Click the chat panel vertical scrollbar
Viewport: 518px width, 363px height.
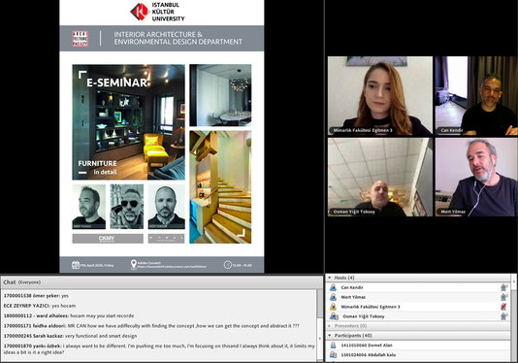click(319, 326)
